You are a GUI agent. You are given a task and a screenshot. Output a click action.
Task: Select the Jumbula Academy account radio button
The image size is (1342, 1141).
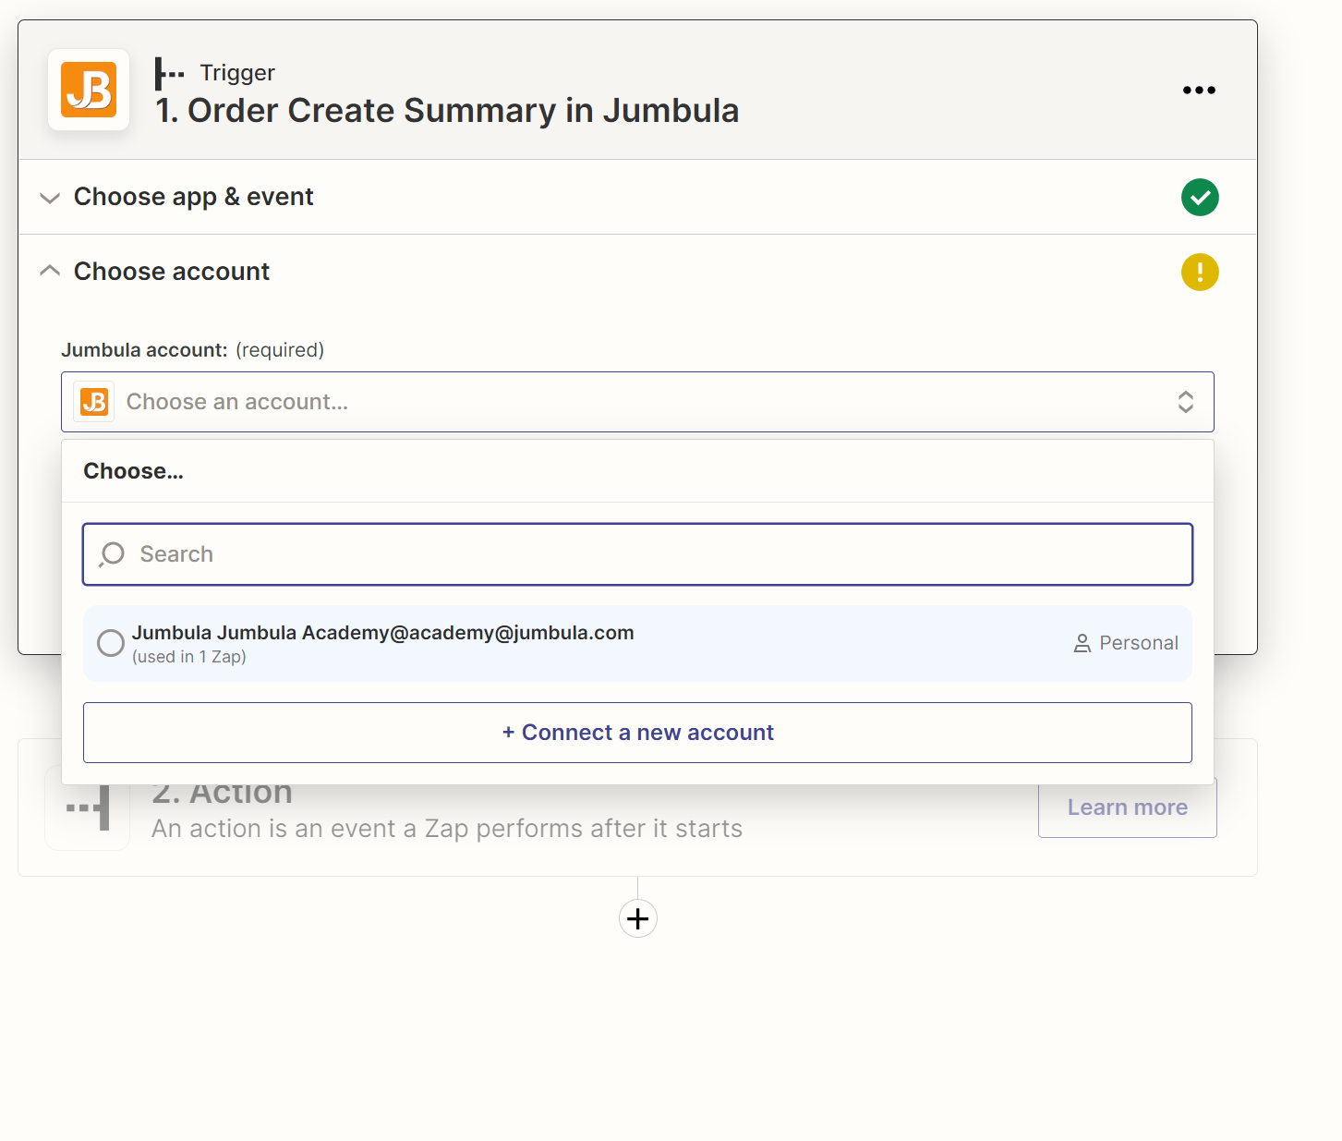pos(111,643)
